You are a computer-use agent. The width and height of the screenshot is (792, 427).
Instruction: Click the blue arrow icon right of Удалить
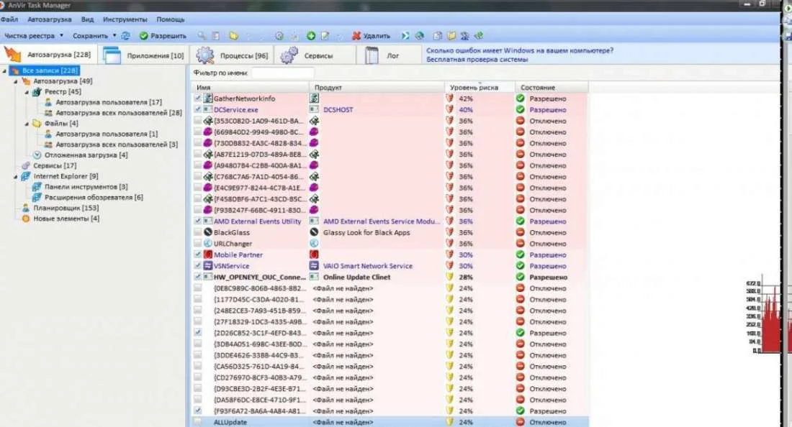coord(405,36)
